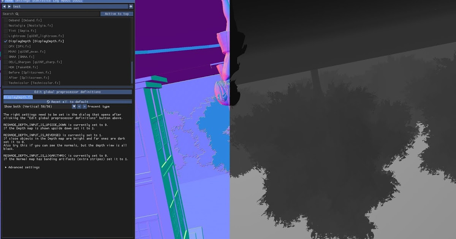
Task: Click the right stepper beside Present type
Action: pos(84,107)
